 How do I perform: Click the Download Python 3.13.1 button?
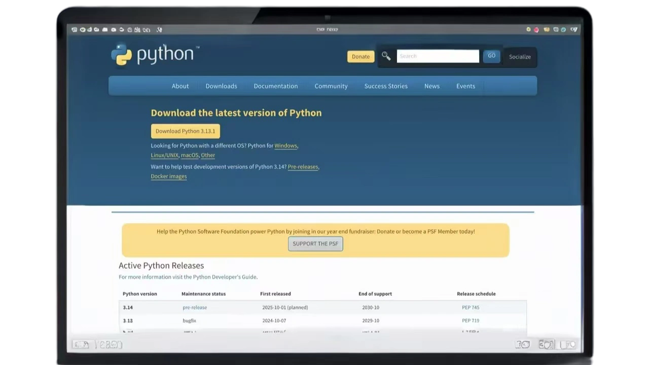click(x=185, y=131)
